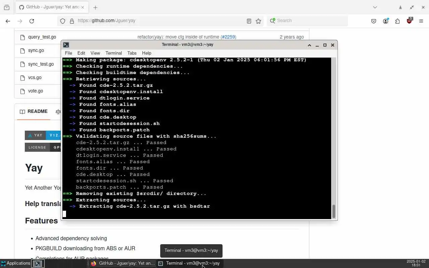Screen dimensions: 429x268
Task: Click 'PKGBUILD downloading from ABS or AUR' text
Action: tap(85, 249)
